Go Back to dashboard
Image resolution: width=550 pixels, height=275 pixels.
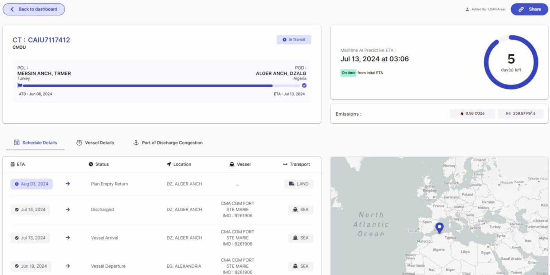pos(34,9)
